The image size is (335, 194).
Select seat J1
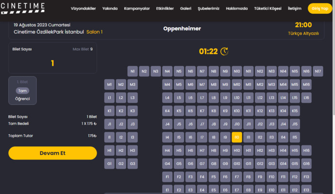[x=109, y=124]
